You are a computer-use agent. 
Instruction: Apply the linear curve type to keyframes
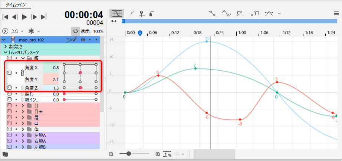(213, 13)
